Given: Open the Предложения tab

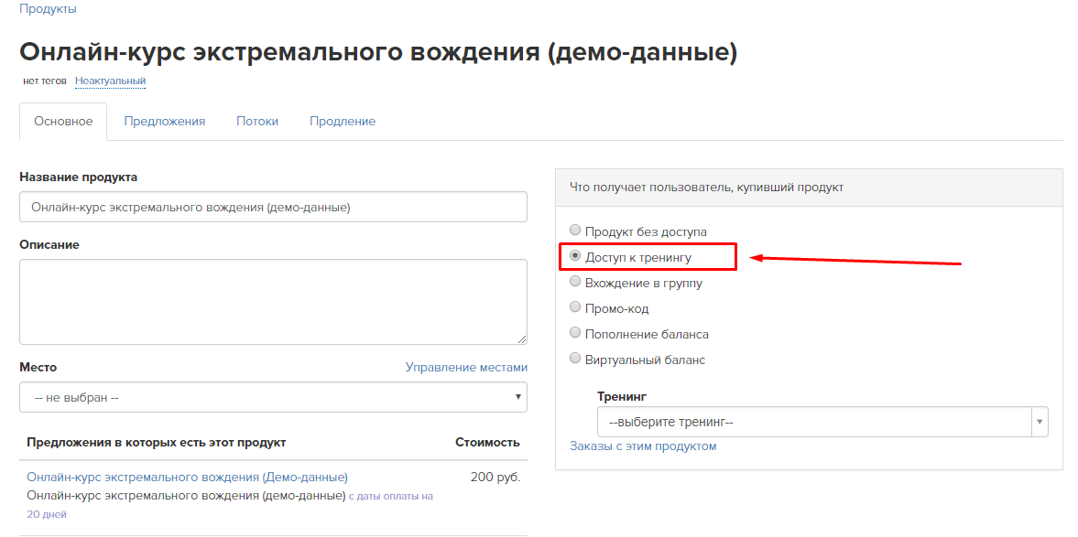Looking at the screenshot, I should tap(164, 122).
